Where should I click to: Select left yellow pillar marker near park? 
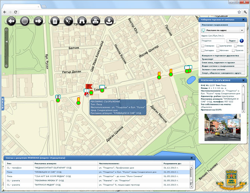tap(159, 75)
